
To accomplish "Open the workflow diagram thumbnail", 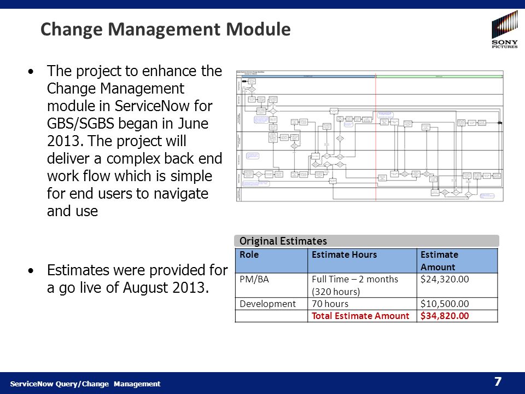I will point(370,136).
